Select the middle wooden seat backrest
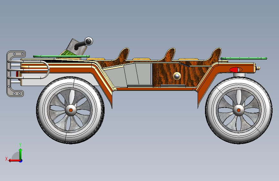This screenshot has height=181, width=279. [168, 54]
